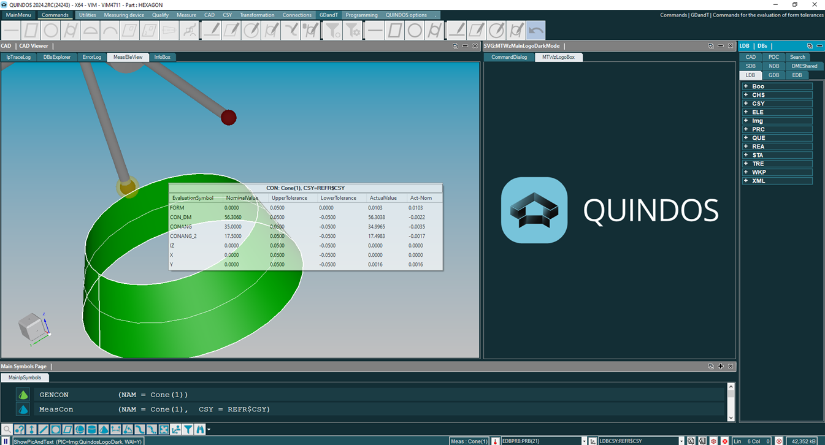Click the filter funnel icon with circle

pos(332,30)
